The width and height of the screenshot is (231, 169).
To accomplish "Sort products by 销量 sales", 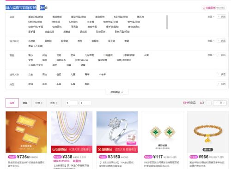I will coord(25,103).
